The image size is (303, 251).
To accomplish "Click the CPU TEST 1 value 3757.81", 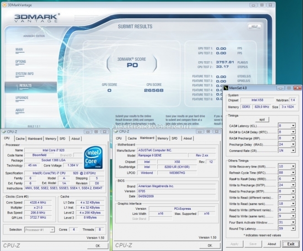I will click(225, 62).
